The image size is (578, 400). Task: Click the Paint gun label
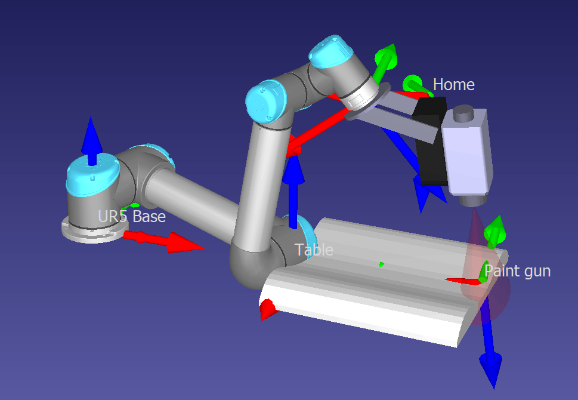click(518, 271)
